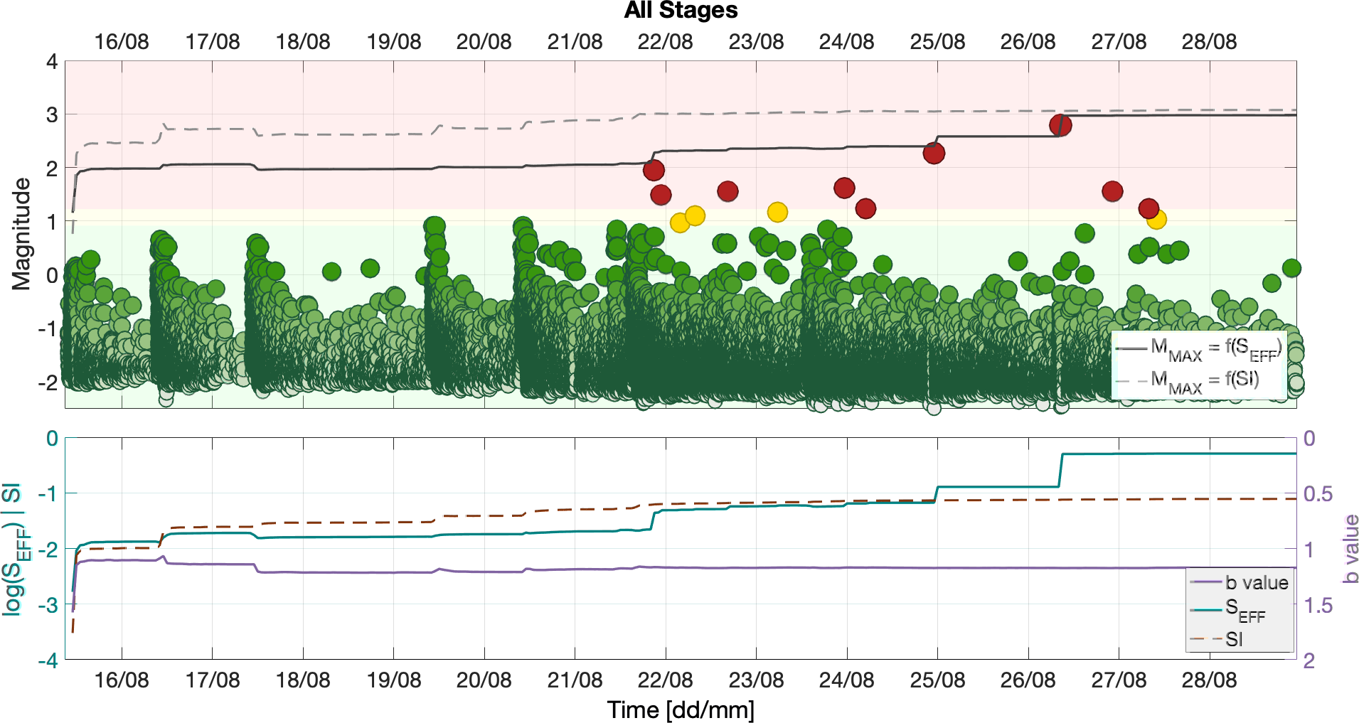Viewport: 1359px width, 723px height.
Task: Click the 28/08 date on bottom axis
Action: [1209, 678]
